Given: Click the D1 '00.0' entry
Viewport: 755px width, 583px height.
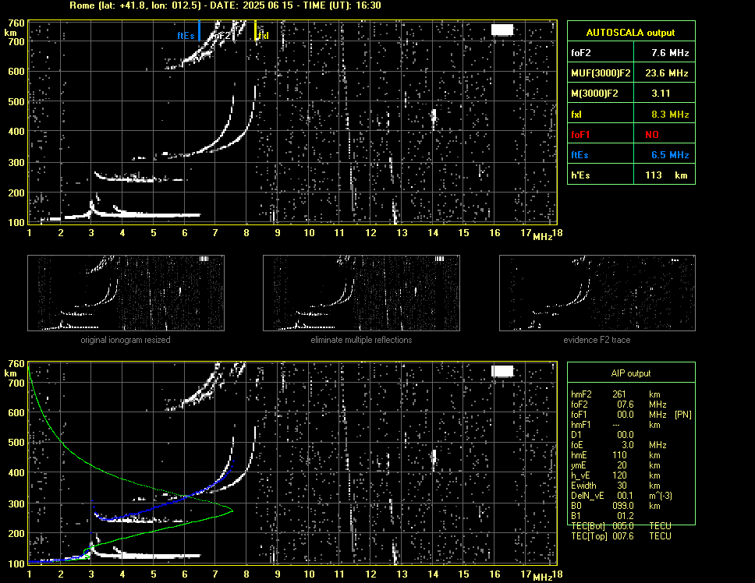Looking at the screenshot, I should tap(602, 435).
